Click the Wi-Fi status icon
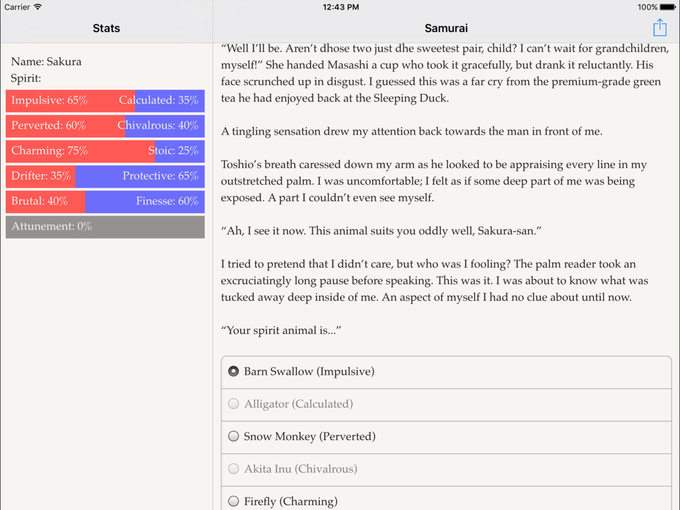The width and height of the screenshot is (680, 510). click(38, 7)
